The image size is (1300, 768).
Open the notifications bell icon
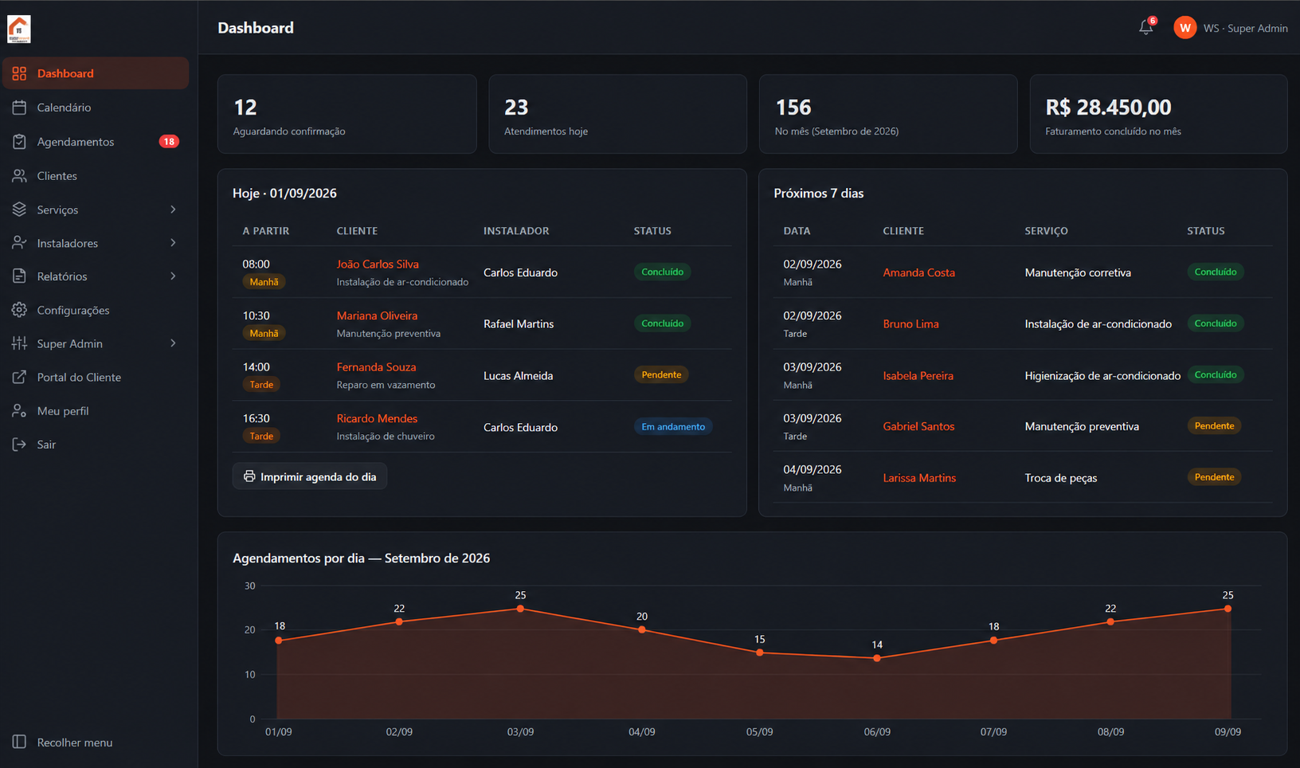1145,28
